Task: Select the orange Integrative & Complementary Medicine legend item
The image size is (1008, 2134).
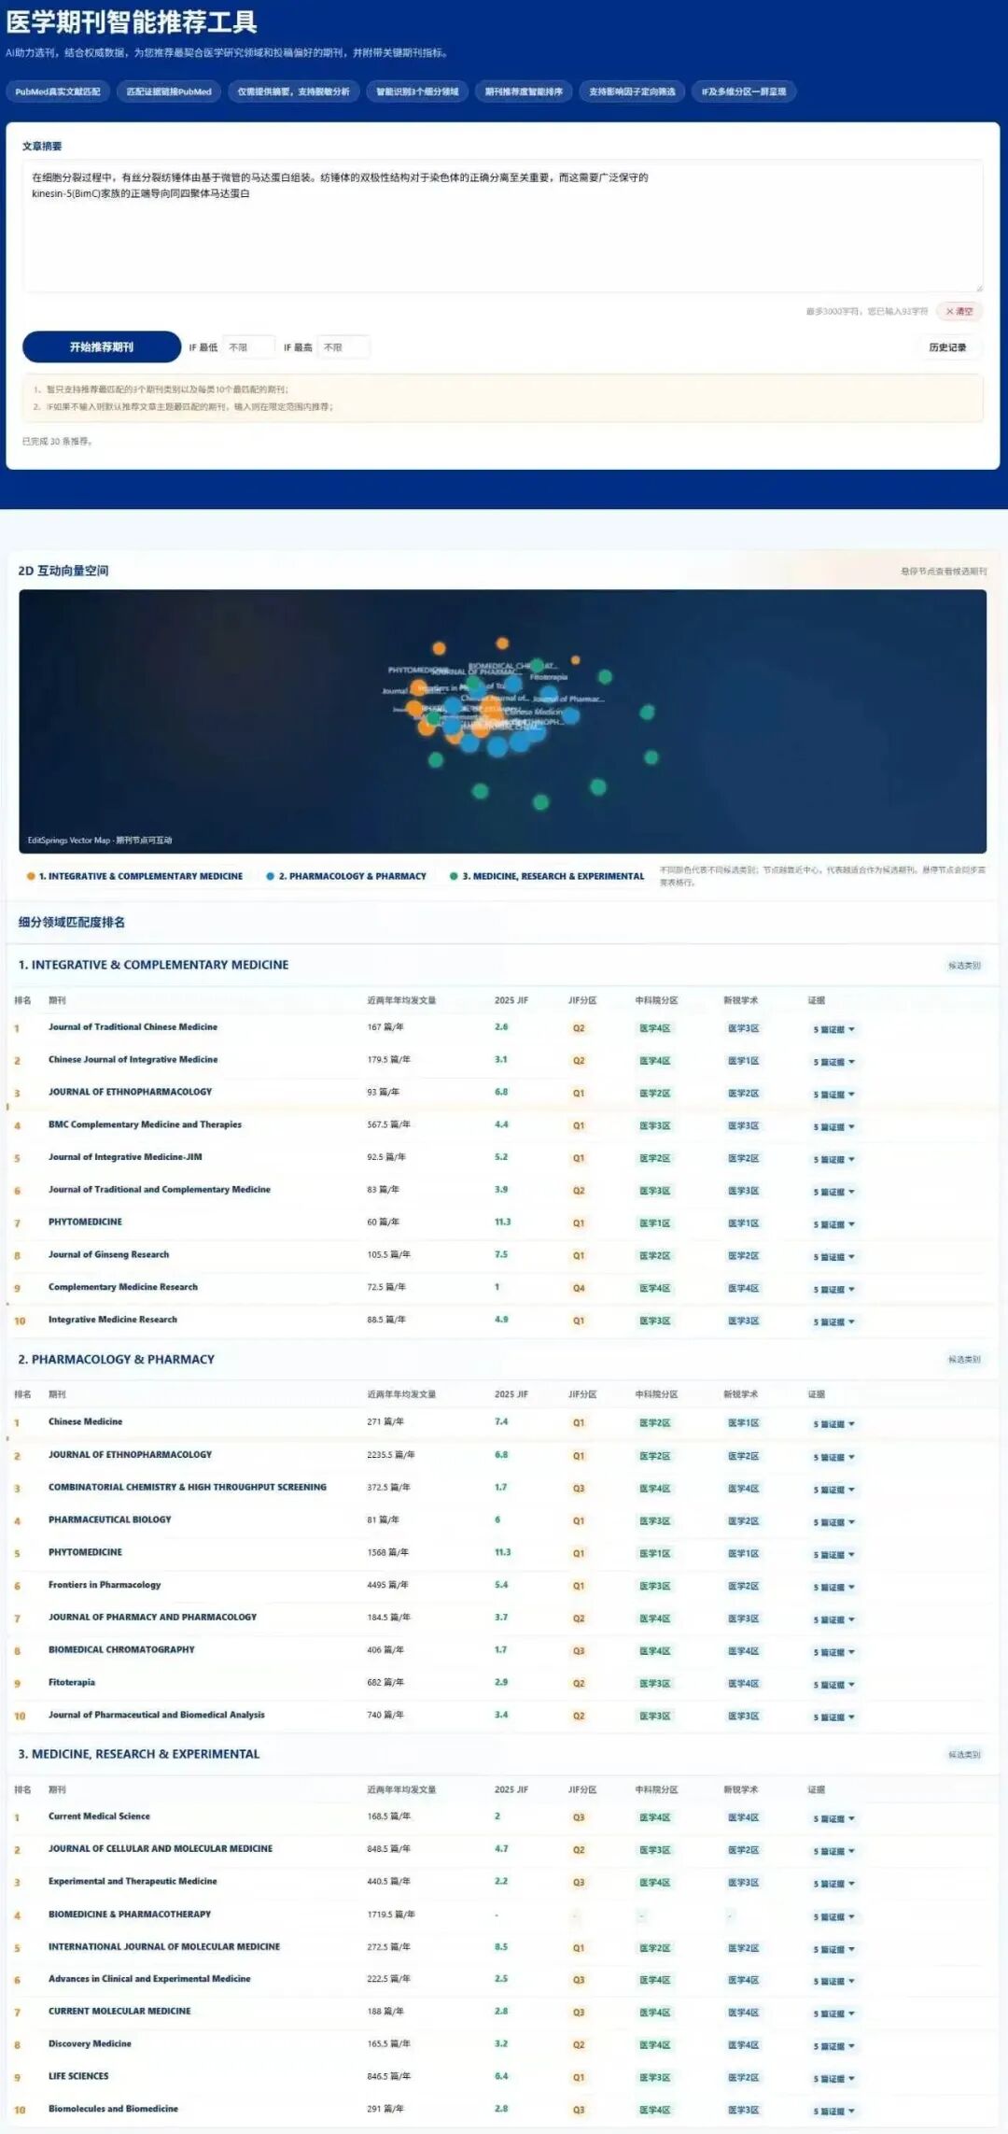Action: (134, 876)
